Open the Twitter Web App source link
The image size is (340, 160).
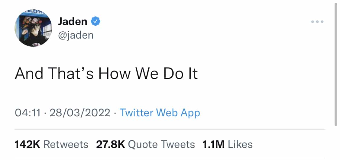tap(160, 113)
